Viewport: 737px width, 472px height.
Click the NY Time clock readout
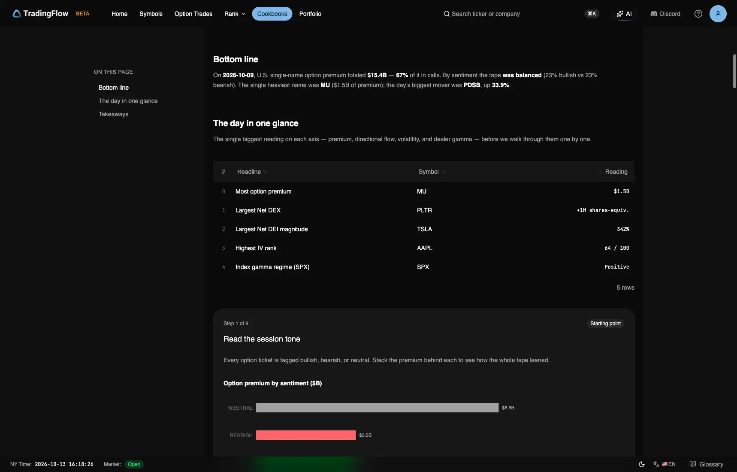(64, 464)
